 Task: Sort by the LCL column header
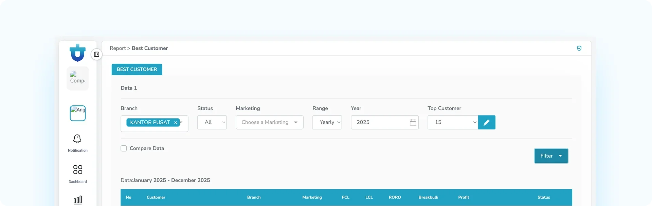click(x=369, y=198)
